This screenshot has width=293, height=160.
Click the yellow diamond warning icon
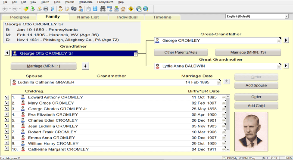tap(131, 9)
